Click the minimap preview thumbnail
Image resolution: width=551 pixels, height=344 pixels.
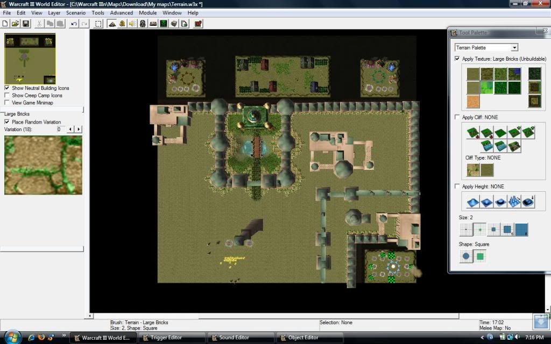[30, 59]
